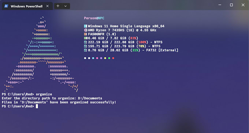Click 'FAT32 [External]' text
Image resolution: width=249 pixels, height=133 pixels.
[x=162, y=50]
